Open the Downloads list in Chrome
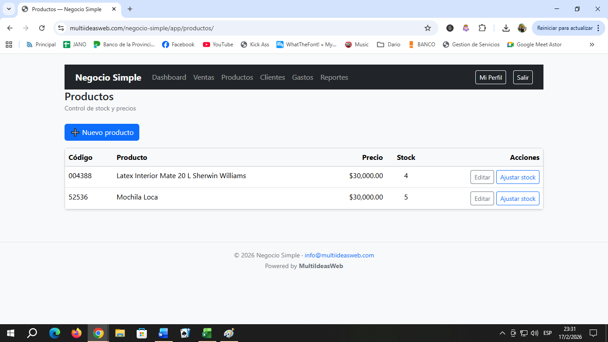The width and height of the screenshot is (608, 342). point(506,28)
